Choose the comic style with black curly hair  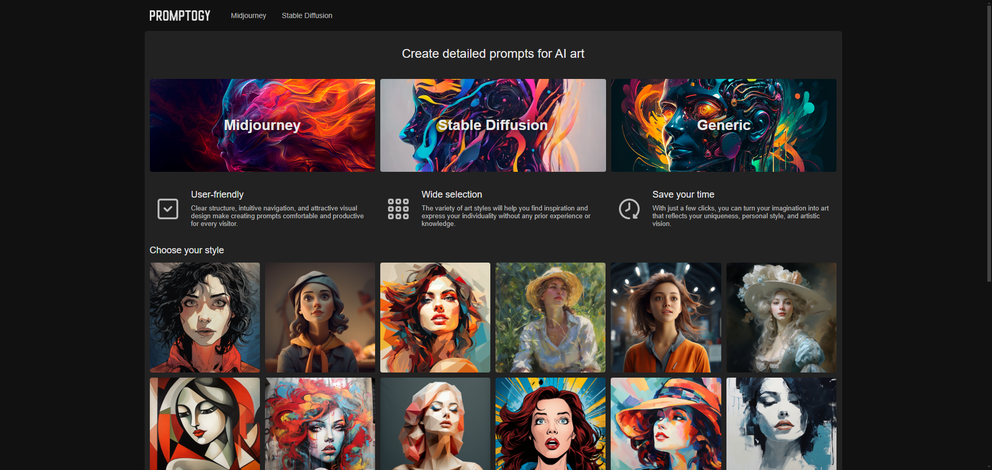(x=205, y=317)
